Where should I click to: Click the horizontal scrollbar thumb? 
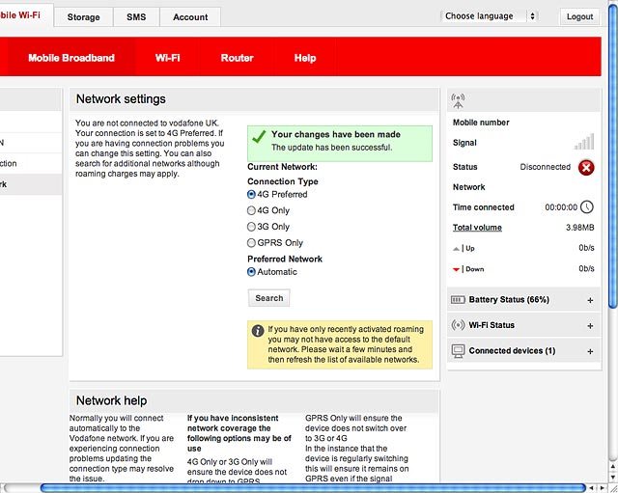click(x=313, y=488)
